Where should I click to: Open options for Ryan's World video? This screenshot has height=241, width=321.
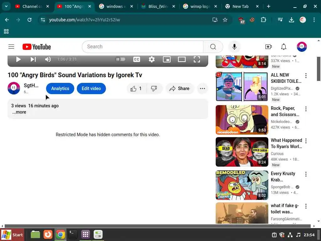[306, 141]
